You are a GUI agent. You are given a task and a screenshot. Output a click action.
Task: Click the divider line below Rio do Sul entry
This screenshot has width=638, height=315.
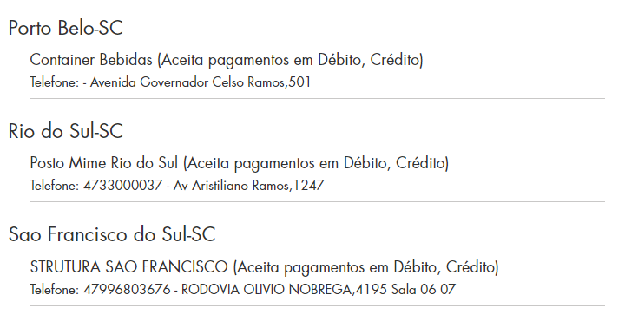coord(318,201)
